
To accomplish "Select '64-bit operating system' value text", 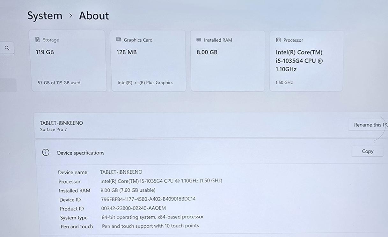I will (x=153, y=217).
